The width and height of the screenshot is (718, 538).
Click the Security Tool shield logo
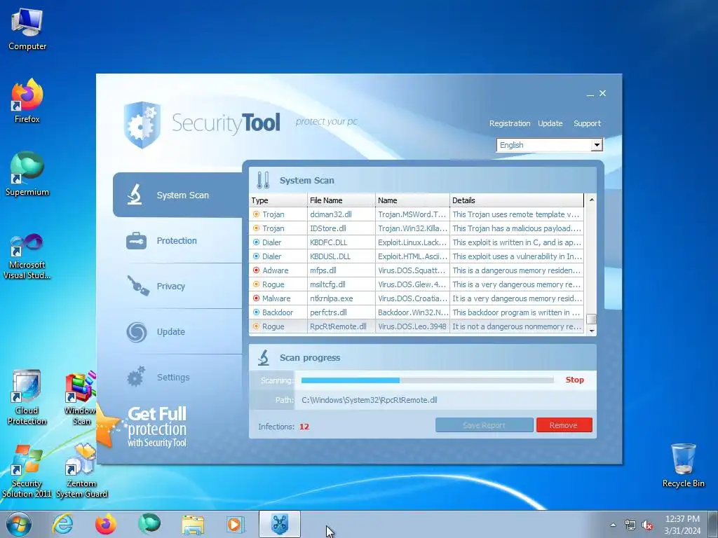pyautogui.click(x=142, y=125)
